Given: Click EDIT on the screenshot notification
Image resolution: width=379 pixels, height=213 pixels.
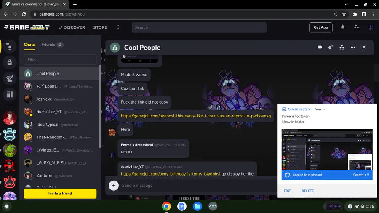Looking at the screenshot, I should tap(287, 191).
